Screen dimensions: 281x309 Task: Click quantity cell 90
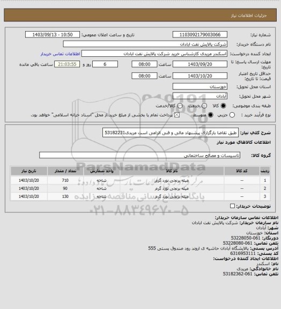[x=65, y=188]
